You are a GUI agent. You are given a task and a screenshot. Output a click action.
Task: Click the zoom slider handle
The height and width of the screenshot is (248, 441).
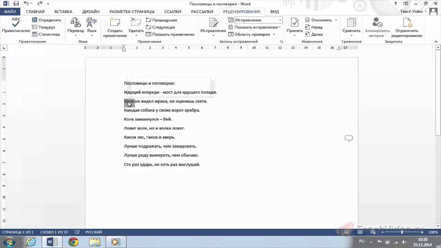(402, 232)
